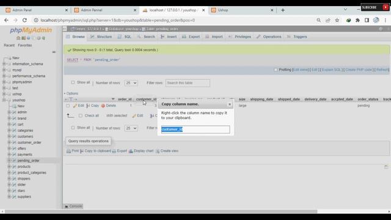391x220 pixels.
Task: Expand the ushop database node
Action: pos(4,94)
